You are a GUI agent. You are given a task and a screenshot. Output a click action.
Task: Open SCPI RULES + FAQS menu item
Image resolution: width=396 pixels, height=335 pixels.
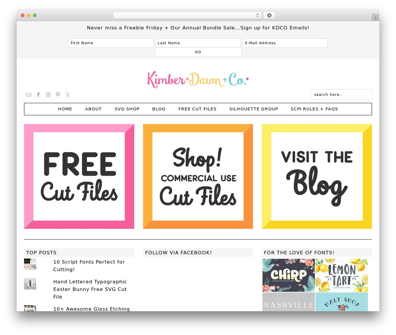[x=314, y=109]
